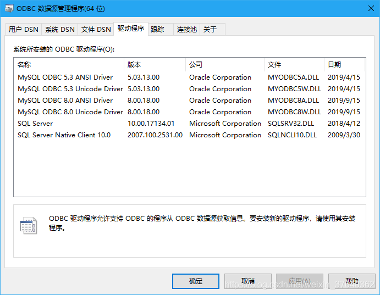This screenshot has height=295, width=380.
Task: Open the 系统 DSN tab
Action: point(59,30)
